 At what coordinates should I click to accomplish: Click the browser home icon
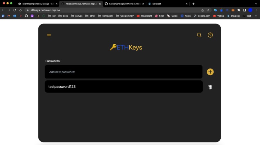(x=20, y=10)
